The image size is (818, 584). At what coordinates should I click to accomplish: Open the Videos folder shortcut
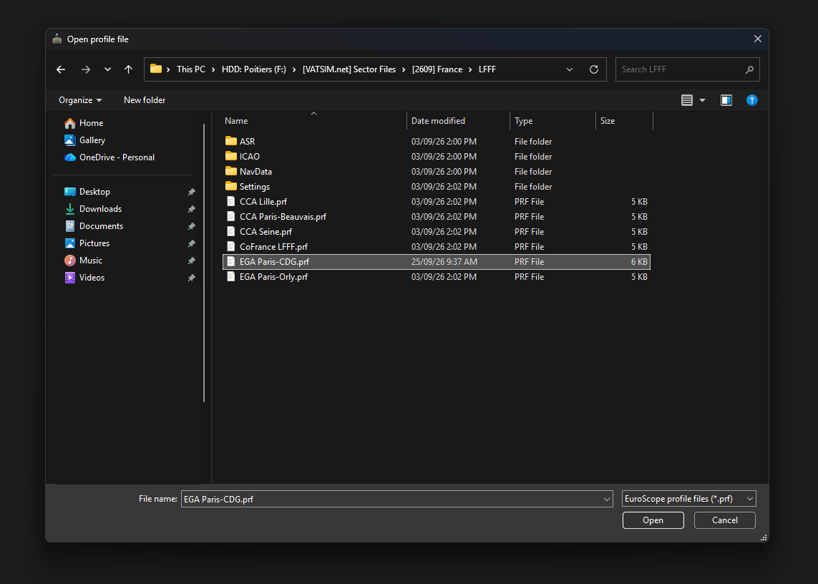coord(84,278)
